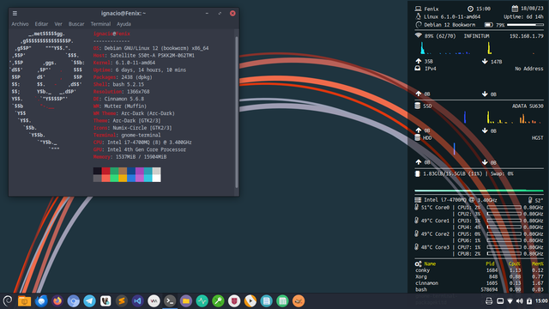Click the Xorg process row in Conky
The image size is (549, 309).
coord(479,276)
